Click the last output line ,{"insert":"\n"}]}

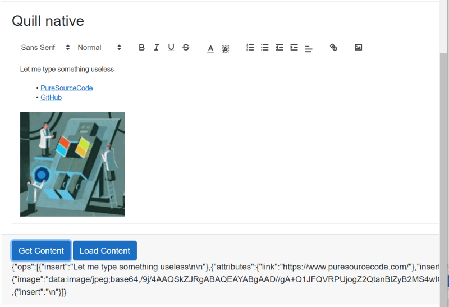(39, 292)
